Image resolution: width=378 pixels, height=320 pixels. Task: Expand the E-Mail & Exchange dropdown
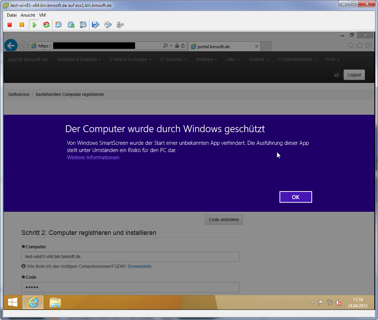click(131, 59)
